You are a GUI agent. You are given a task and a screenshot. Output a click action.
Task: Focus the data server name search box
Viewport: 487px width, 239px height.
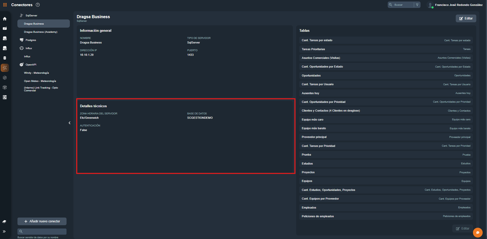[42, 231]
